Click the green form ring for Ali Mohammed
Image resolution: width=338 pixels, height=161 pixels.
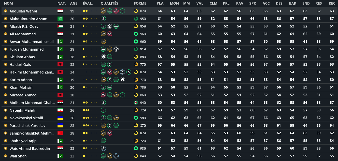pos(136,34)
